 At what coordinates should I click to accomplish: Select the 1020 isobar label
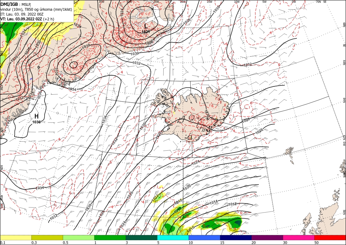click(x=187, y=188)
